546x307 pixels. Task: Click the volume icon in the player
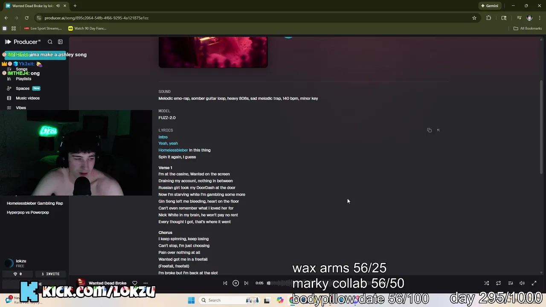point(522,283)
